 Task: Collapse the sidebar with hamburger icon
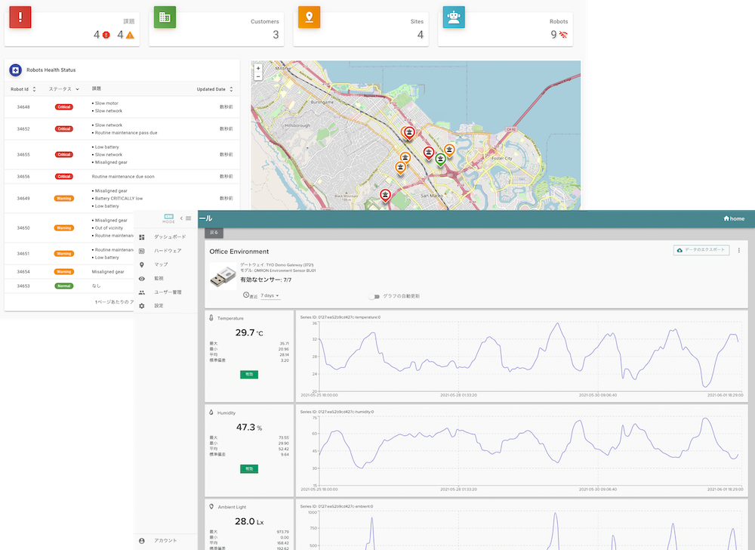coord(188,218)
